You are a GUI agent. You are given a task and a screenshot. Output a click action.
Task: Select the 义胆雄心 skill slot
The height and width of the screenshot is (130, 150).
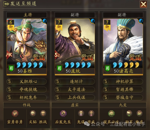27,81
